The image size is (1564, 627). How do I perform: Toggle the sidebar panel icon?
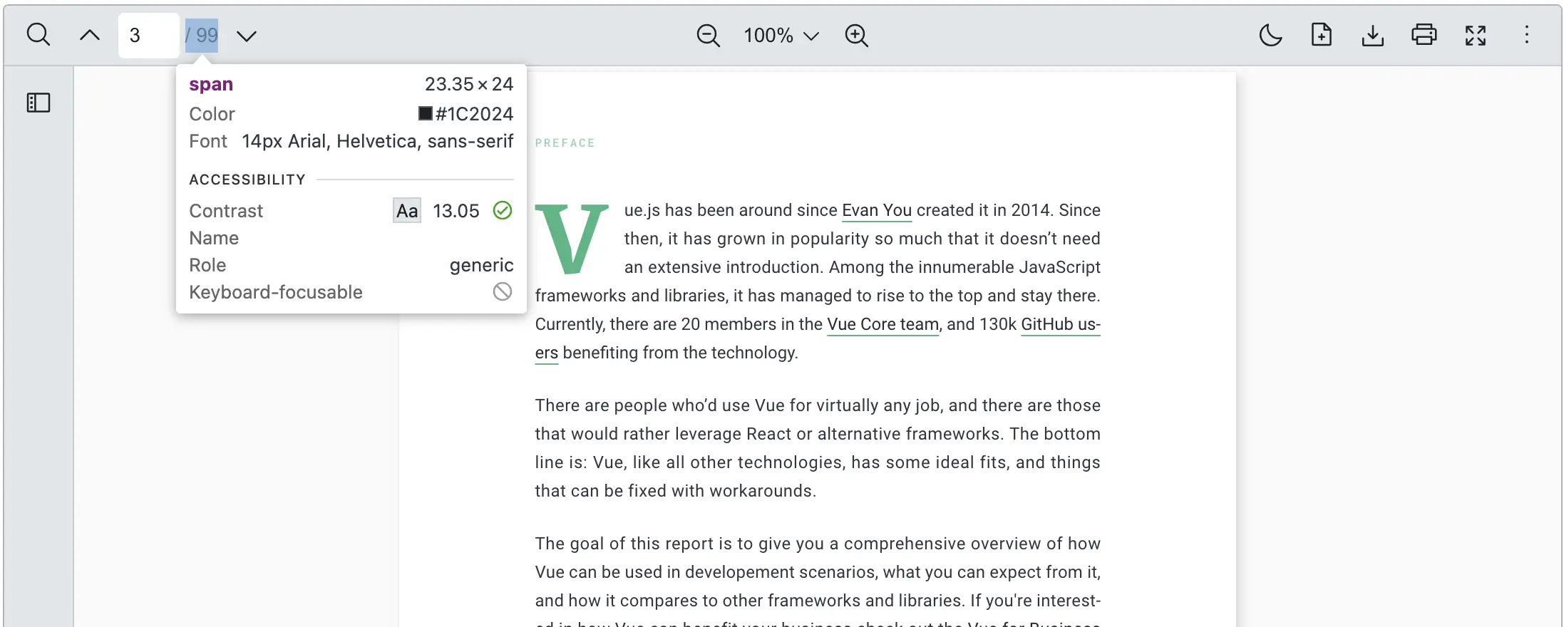(38, 103)
